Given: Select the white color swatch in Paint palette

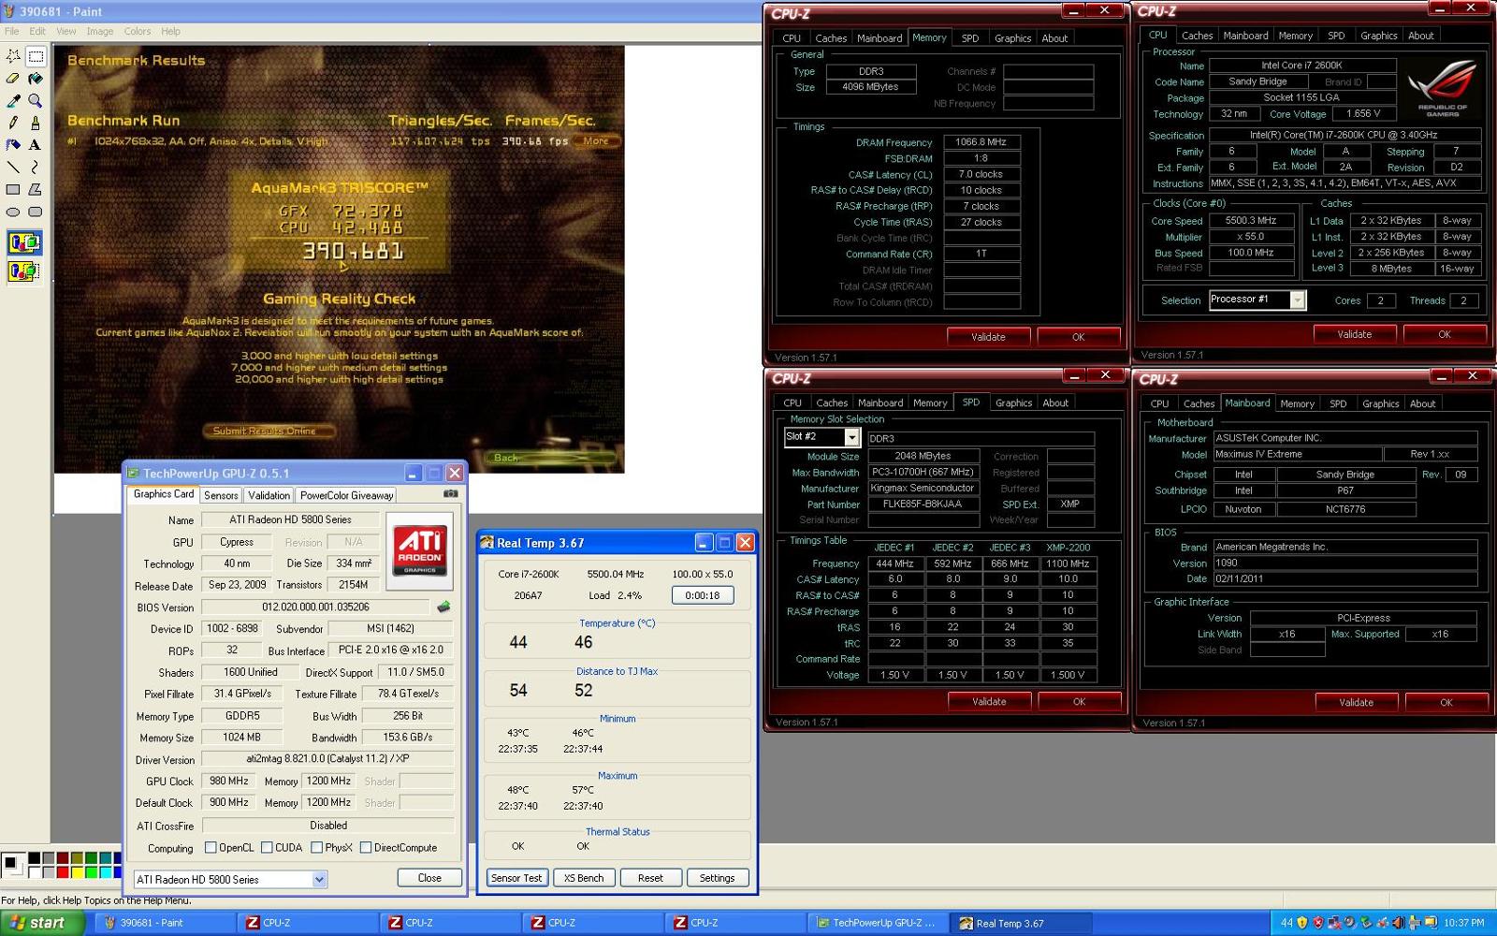Looking at the screenshot, I should (34, 872).
